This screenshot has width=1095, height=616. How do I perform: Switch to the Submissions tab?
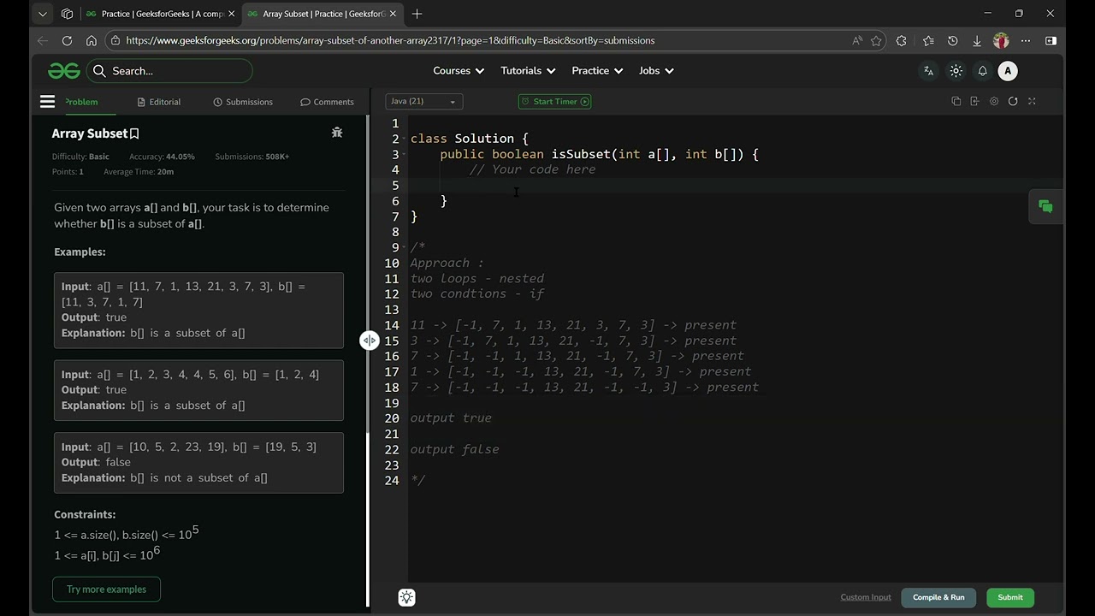[243, 102]
